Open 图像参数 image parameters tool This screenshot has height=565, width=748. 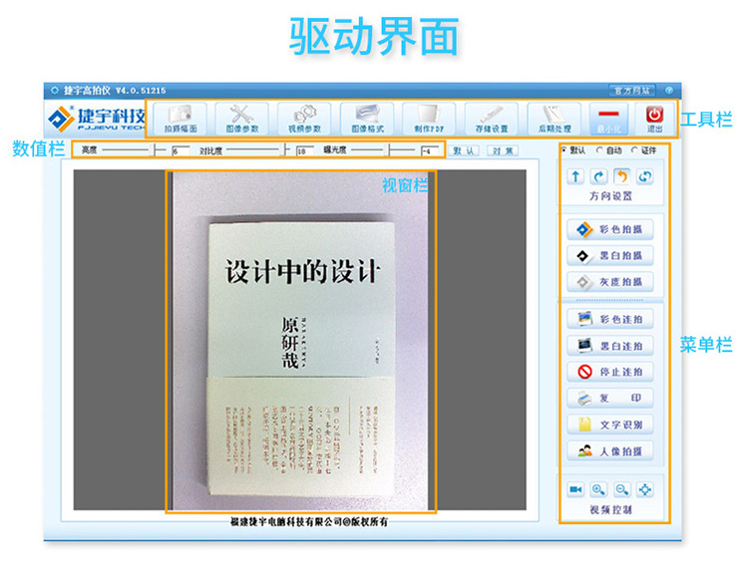pos(242,119)
